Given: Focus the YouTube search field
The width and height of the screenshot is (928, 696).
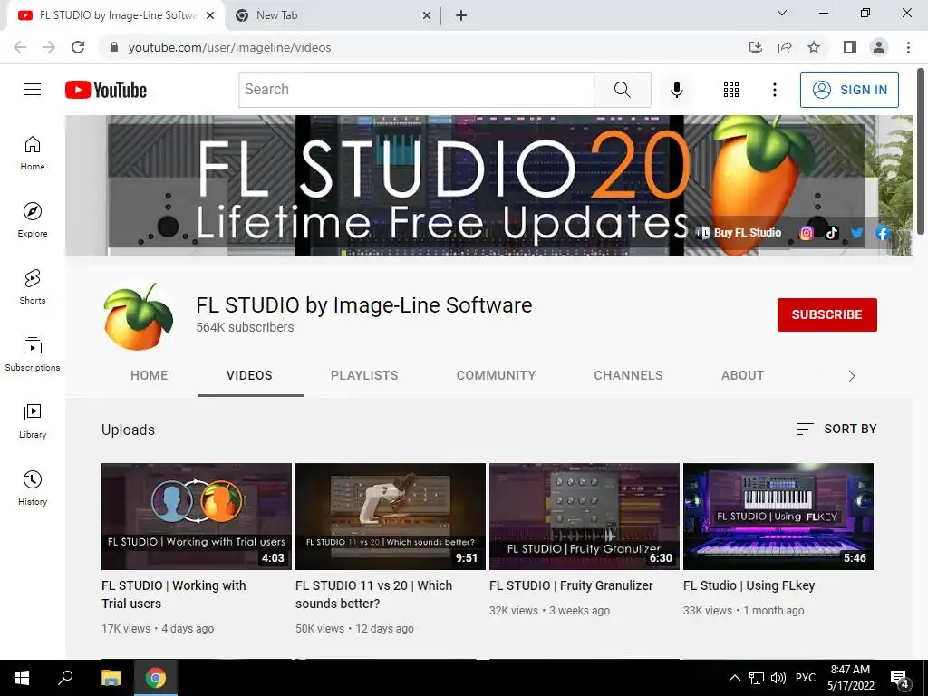Looking at the screenshot, I should (417, 90).
